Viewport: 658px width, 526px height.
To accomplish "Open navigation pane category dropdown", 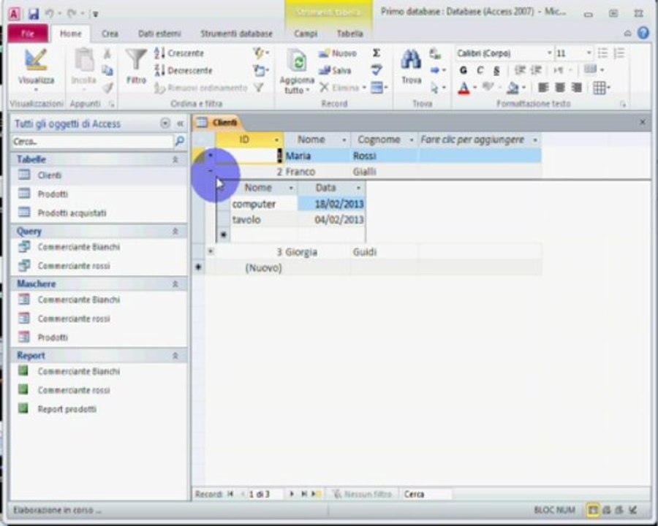I will (165, 123).
